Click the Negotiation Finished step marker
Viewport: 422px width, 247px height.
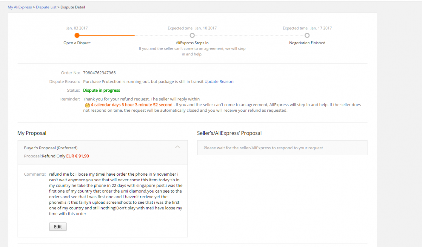307,35
